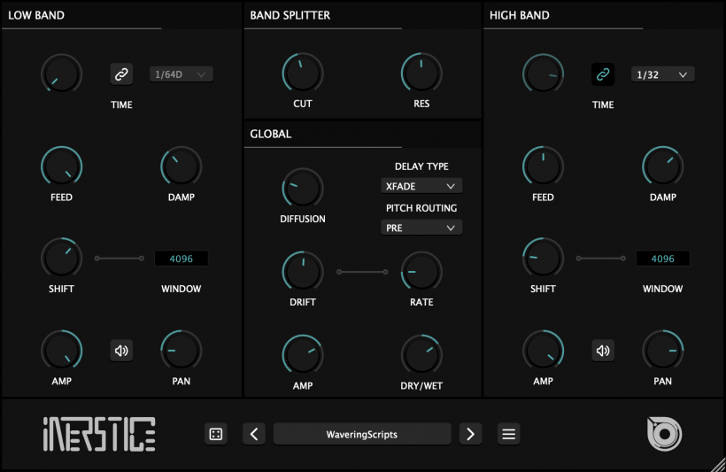Click the High Band Amp knob
Image resolution: width=726 pixels, height=472 pixels.
pyautogui.click(x=543, y=351)
